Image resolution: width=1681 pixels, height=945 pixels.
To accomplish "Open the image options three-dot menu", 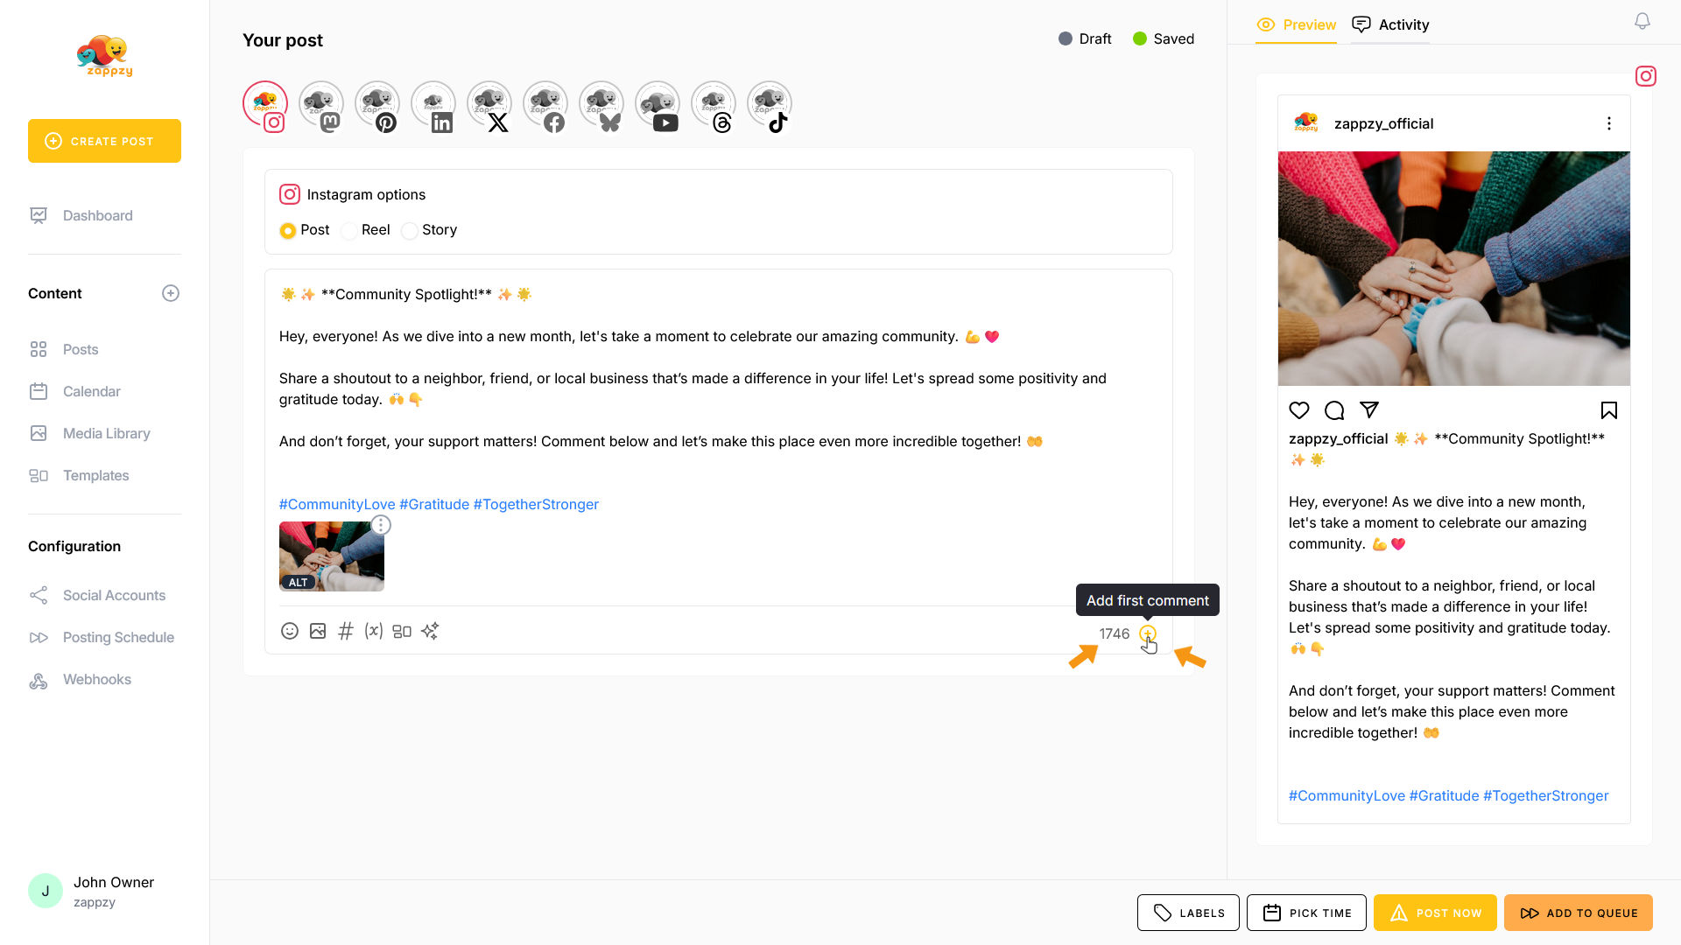I will (x=381, y=525).
